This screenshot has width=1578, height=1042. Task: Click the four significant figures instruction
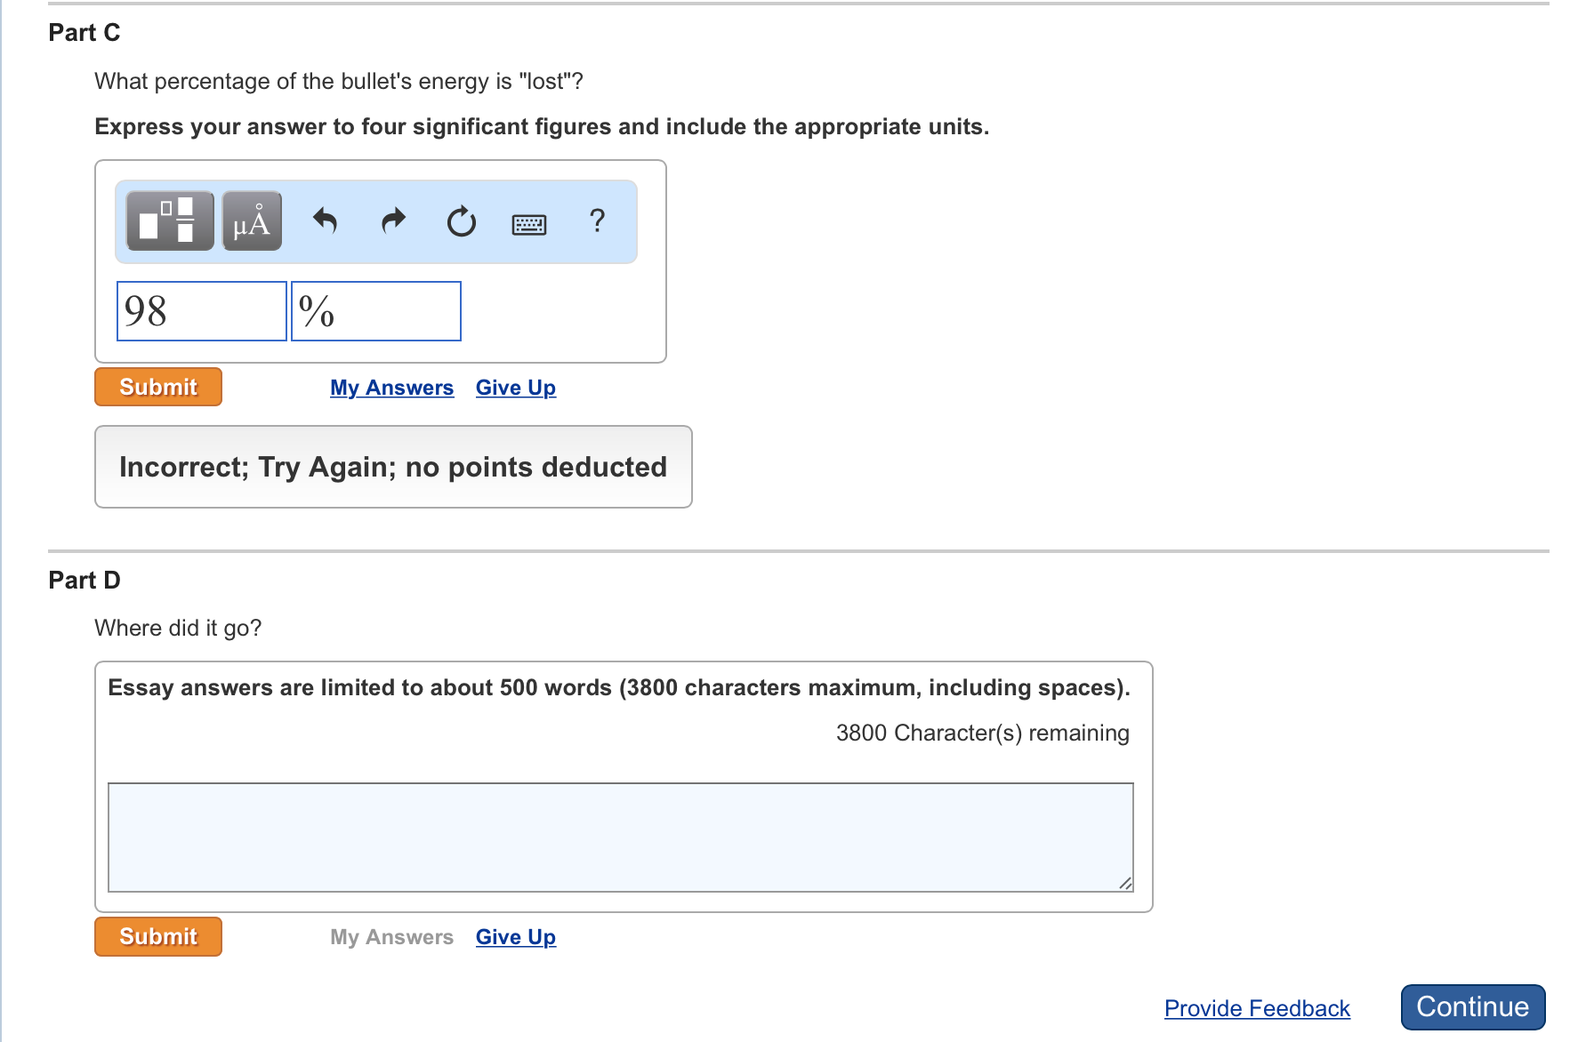(542, 127)
